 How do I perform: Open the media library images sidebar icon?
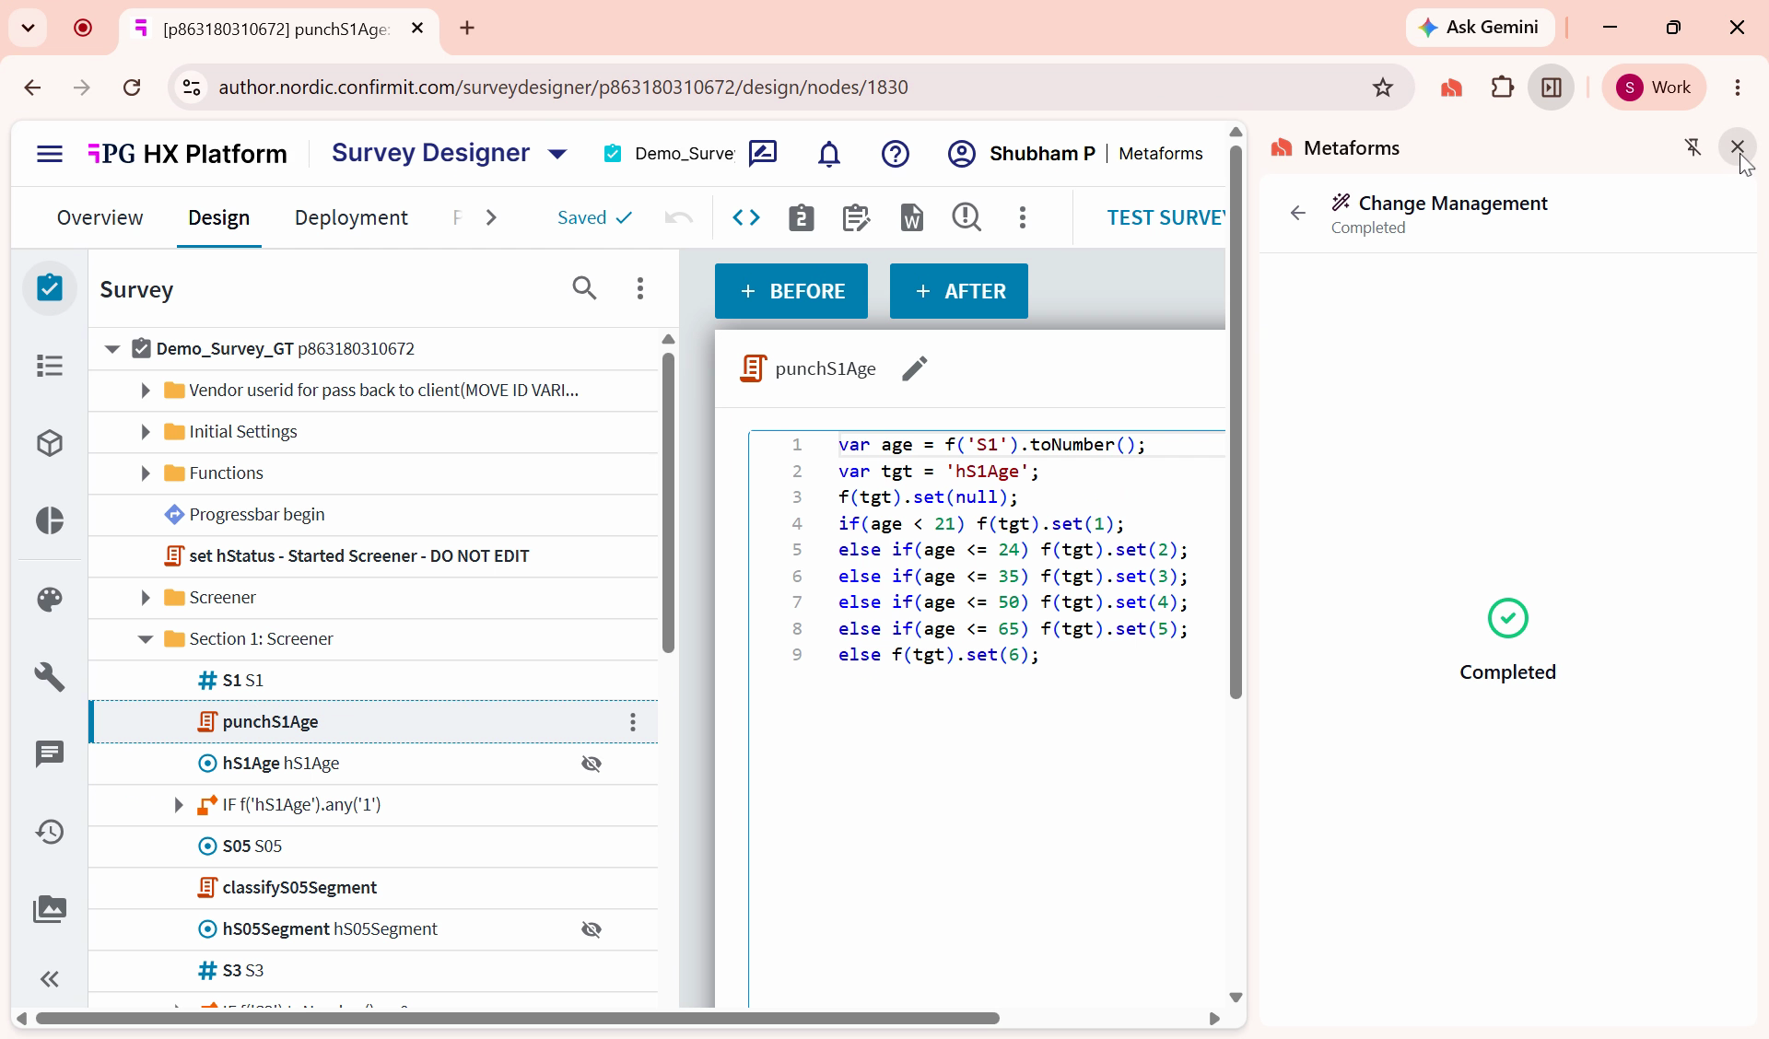(x=50, y=909)
